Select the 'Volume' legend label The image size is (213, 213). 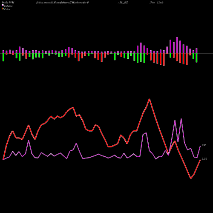(x=8, y=6)
